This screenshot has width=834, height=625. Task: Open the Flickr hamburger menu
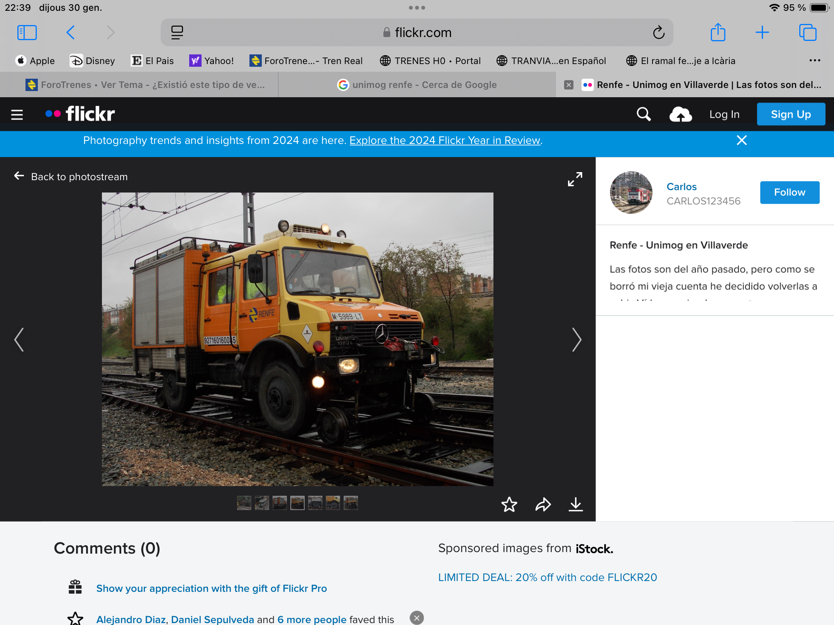[x=17, y=115]
